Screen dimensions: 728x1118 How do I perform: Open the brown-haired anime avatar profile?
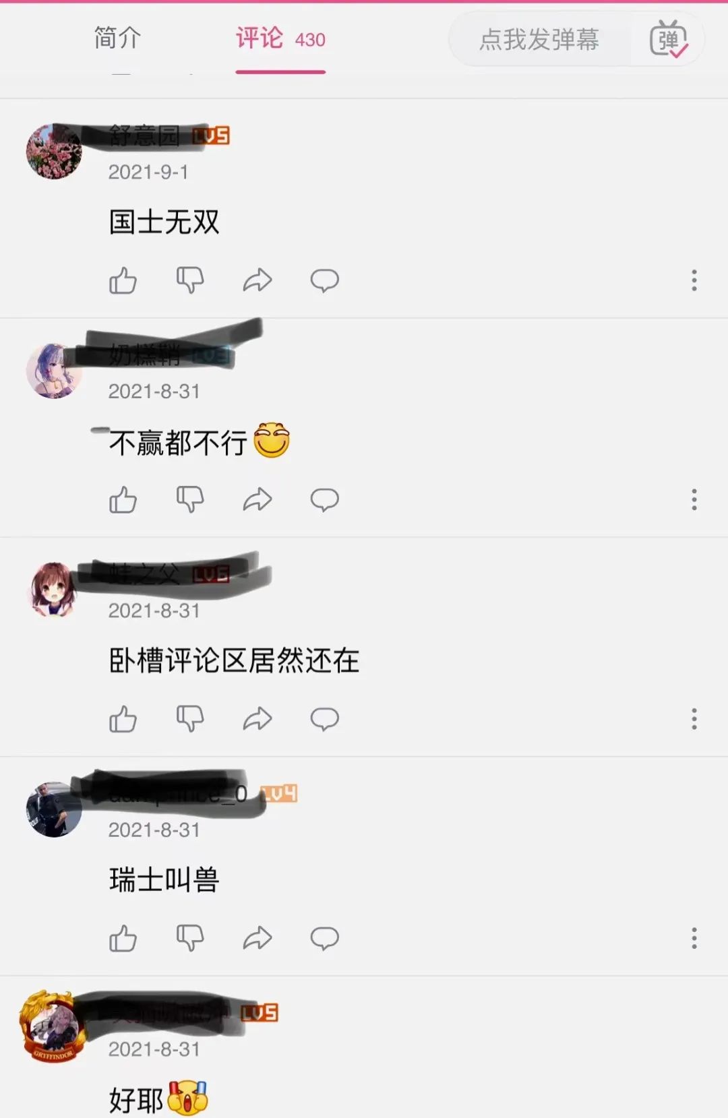[x=54, y=590]
